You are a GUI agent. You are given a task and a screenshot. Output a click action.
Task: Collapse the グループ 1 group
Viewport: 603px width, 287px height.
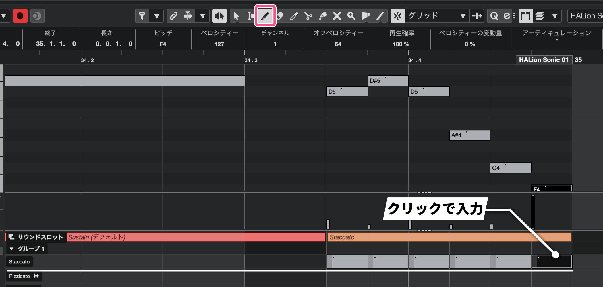(12, 249)
